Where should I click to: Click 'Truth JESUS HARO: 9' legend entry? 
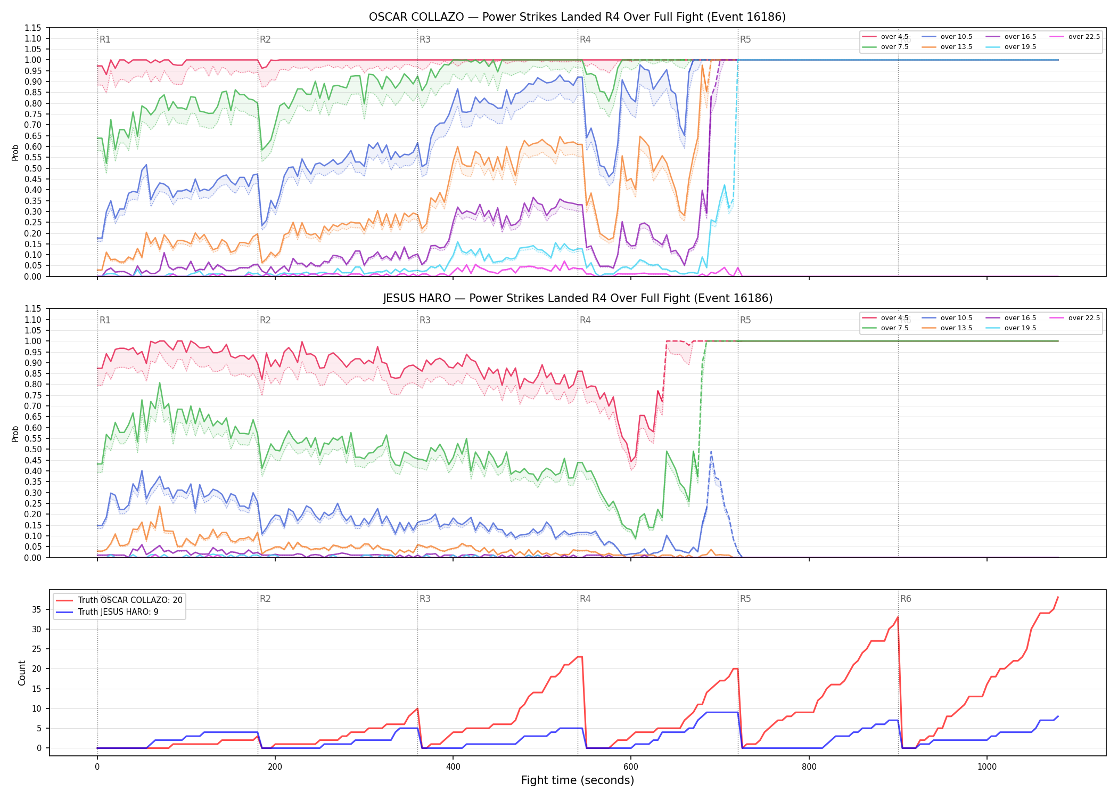click(107, 612)
